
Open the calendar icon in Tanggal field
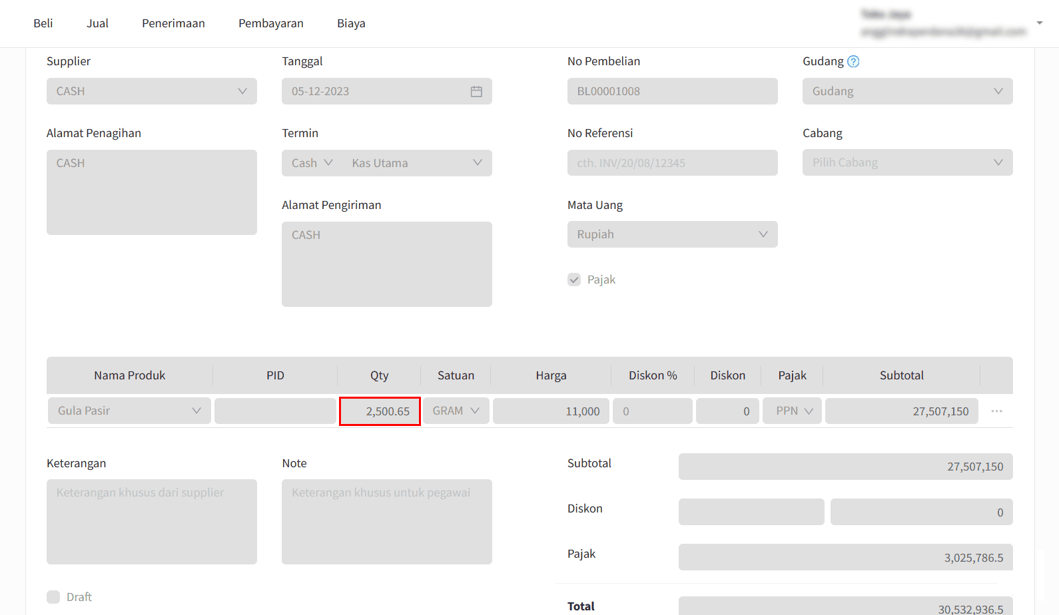pyautogui.click(x=476, y=91)
